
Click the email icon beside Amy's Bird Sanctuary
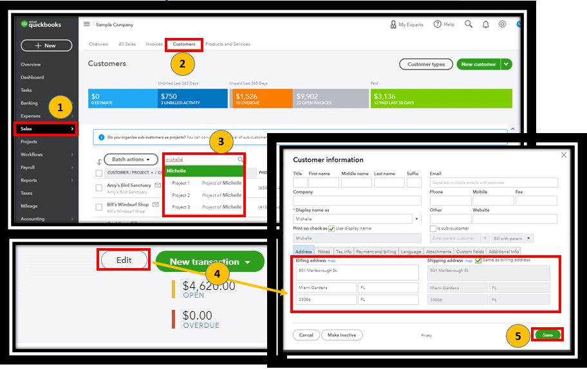[x=158, y=185]
